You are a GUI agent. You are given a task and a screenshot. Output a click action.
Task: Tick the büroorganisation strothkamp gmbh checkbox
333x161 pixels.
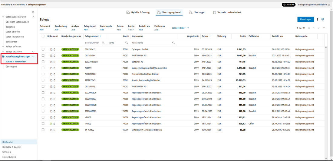coord(43,68)
